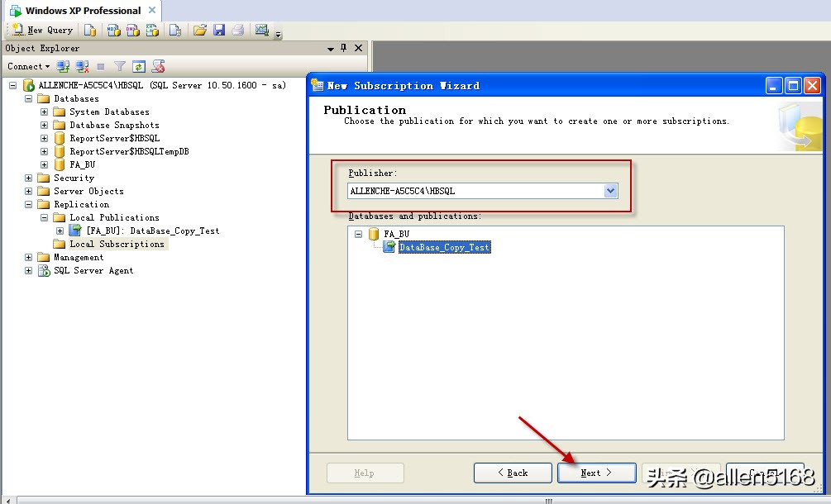
Task: Click the Back button in wizard
Action: point(513,473)
